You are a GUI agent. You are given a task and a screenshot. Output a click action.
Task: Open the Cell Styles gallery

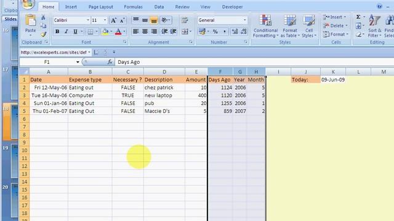point(309,26)
